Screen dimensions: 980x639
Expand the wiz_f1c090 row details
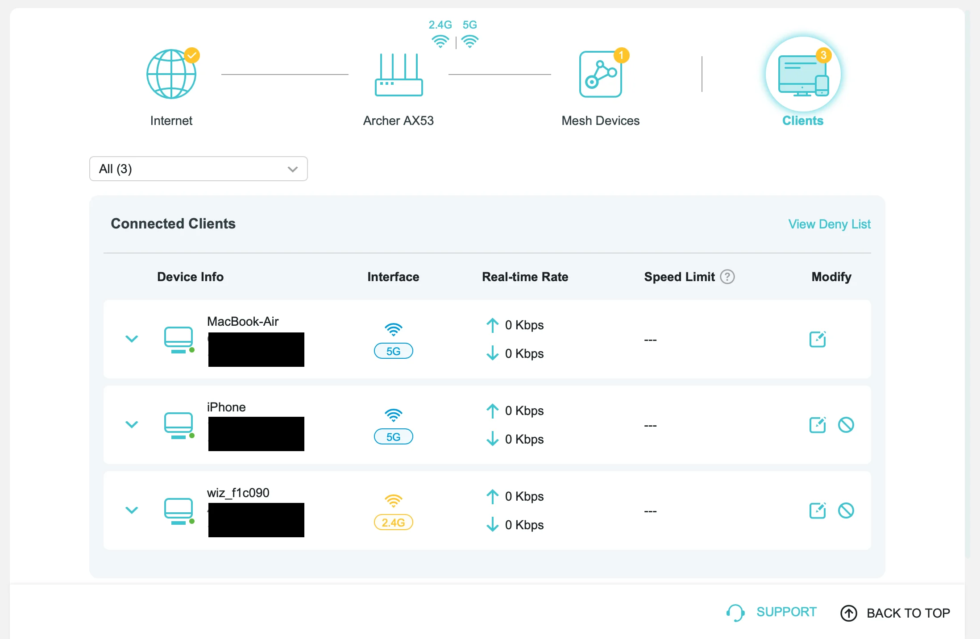pos(132,510)
